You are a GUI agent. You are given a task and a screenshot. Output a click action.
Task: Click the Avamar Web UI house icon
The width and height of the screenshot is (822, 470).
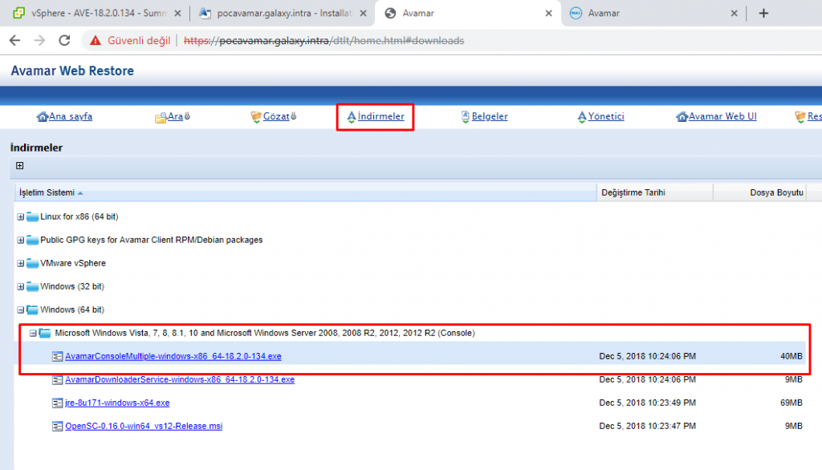(682, 116)
